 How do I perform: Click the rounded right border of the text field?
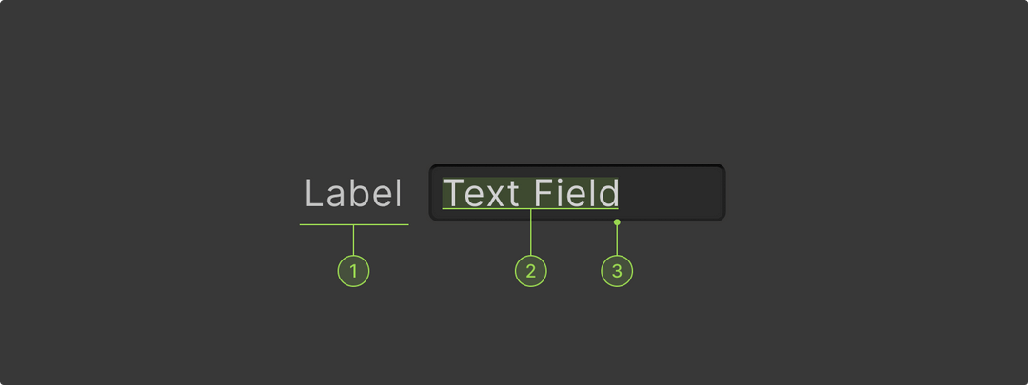pos(723,193)
